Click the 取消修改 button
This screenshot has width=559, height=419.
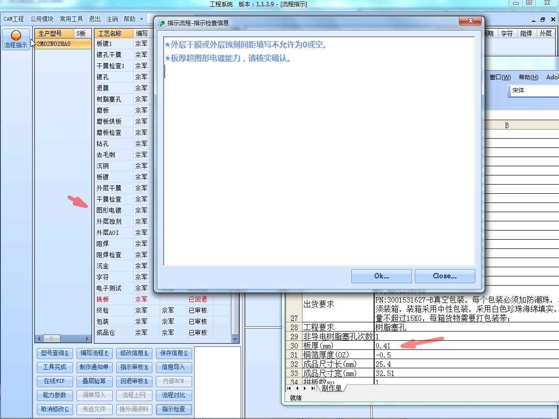55,409
